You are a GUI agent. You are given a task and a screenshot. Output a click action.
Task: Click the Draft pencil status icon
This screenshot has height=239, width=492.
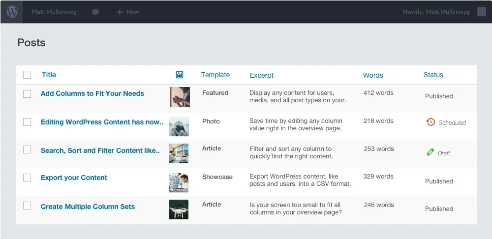430,152
